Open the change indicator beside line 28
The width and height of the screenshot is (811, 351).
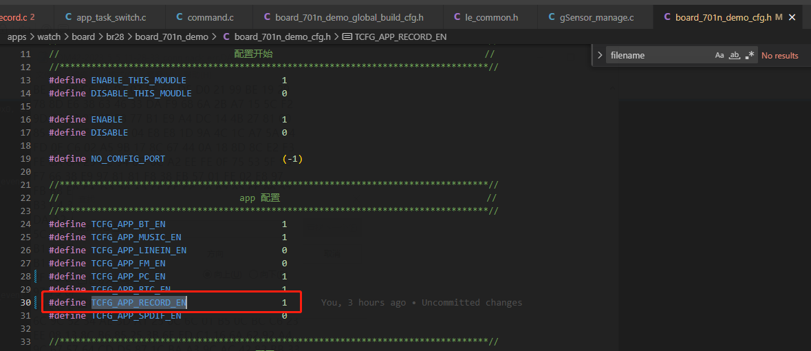(35, 277)
